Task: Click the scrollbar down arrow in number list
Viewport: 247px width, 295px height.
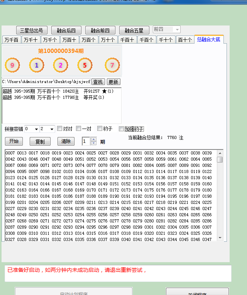Action: [220, 237]
